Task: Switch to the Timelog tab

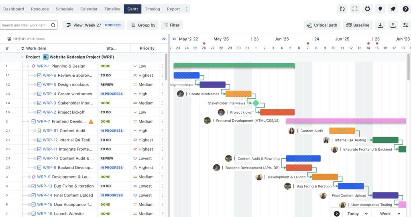Action: (152, 9)
